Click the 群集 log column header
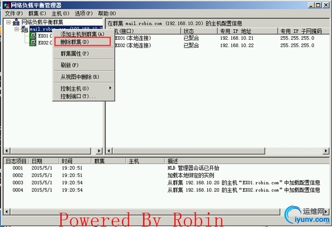The image size is (332, 227). pos(108,161)
